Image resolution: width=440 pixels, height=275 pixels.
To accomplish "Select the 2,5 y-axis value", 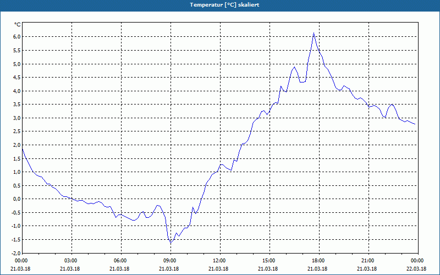I will coord(16,131).
